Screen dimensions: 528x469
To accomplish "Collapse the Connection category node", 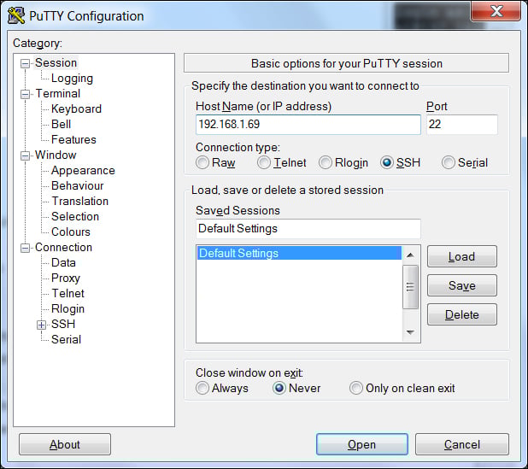I will pyautogui.click(x=26, y=248).
